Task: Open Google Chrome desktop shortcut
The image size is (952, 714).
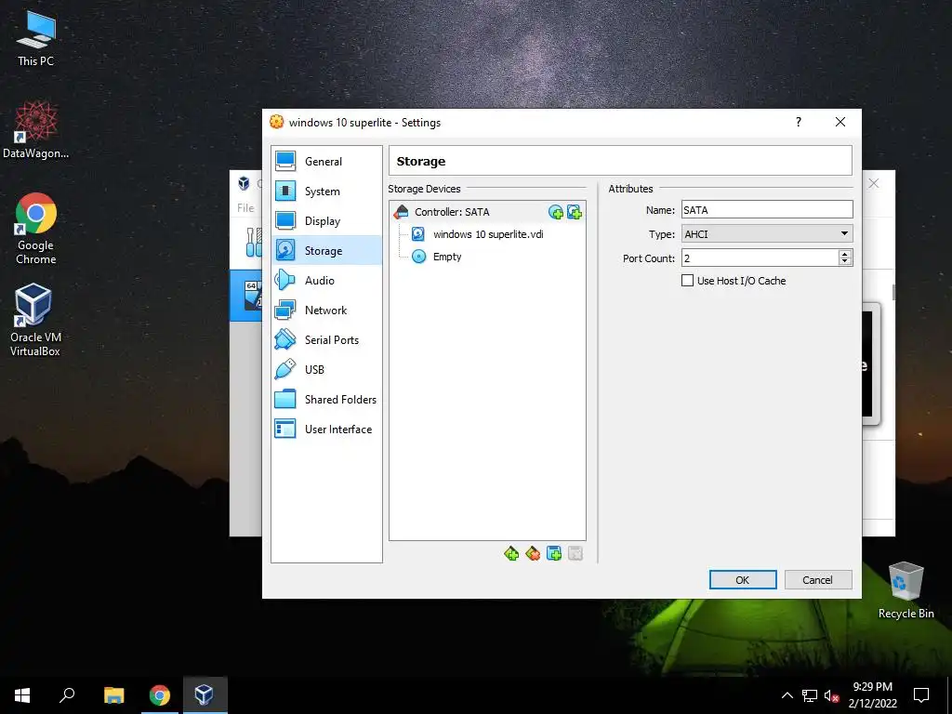Action: pos(36,229)
